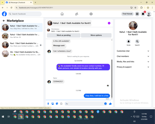Open Task View on the taskbar
Image resolution: width=155 pixels, height=124 pixels.
point(9,117)
